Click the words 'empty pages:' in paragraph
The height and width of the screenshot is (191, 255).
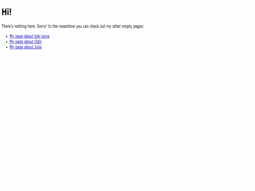tap(133, 26)
